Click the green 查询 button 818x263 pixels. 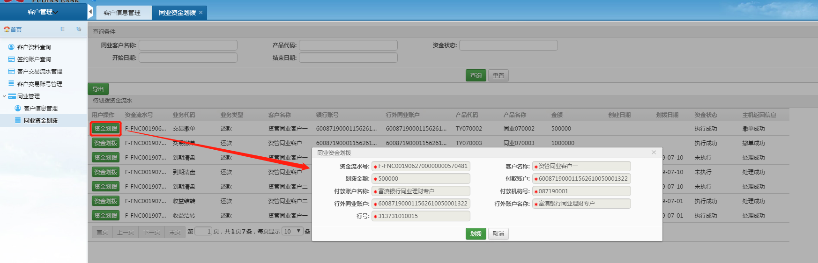click(x=476, y=75)
